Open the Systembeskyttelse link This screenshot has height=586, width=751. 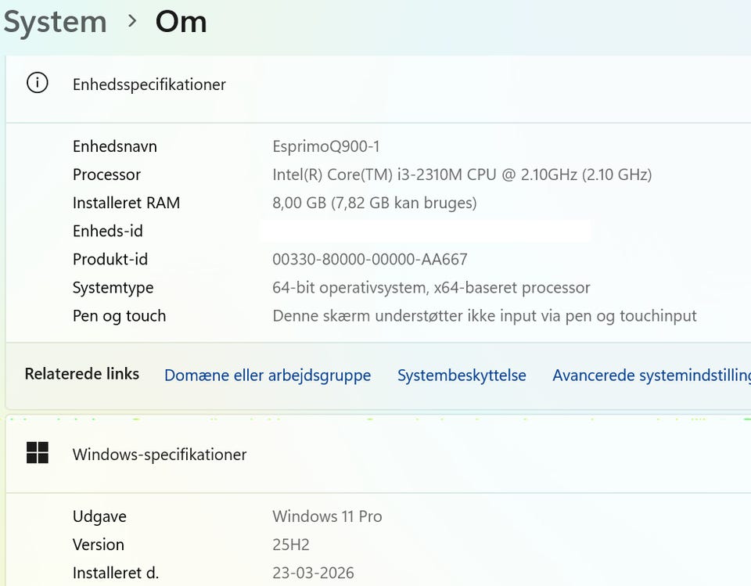click(462, 376)
